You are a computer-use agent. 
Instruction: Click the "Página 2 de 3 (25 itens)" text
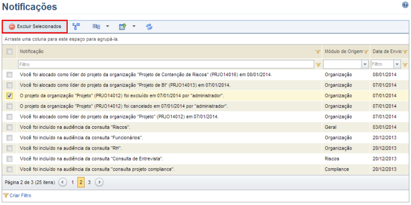coord(30,183)
